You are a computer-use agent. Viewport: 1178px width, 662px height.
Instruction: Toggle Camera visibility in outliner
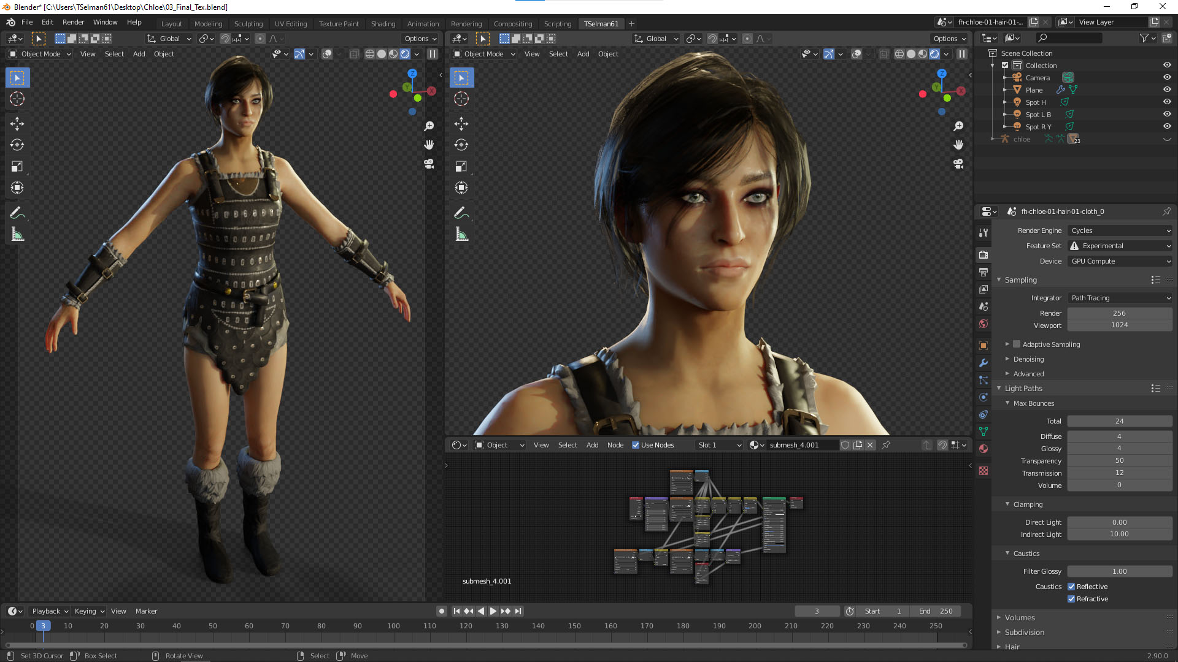coord(1167,77)
